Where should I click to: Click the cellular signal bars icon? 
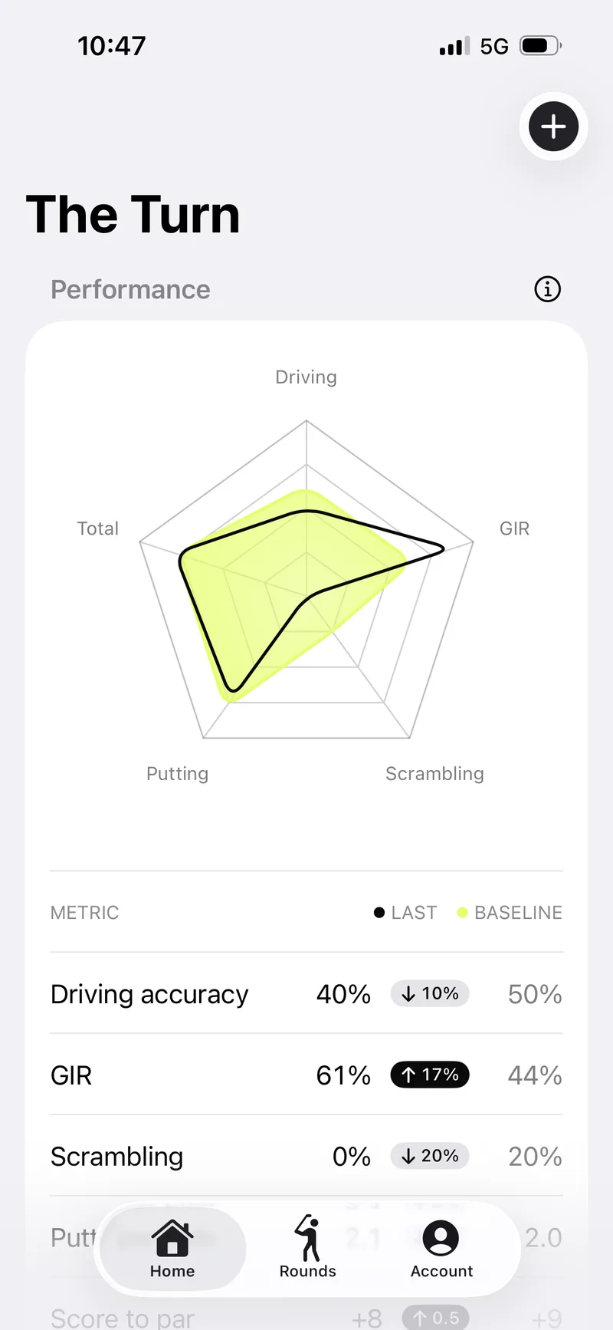tap(454, 46)
